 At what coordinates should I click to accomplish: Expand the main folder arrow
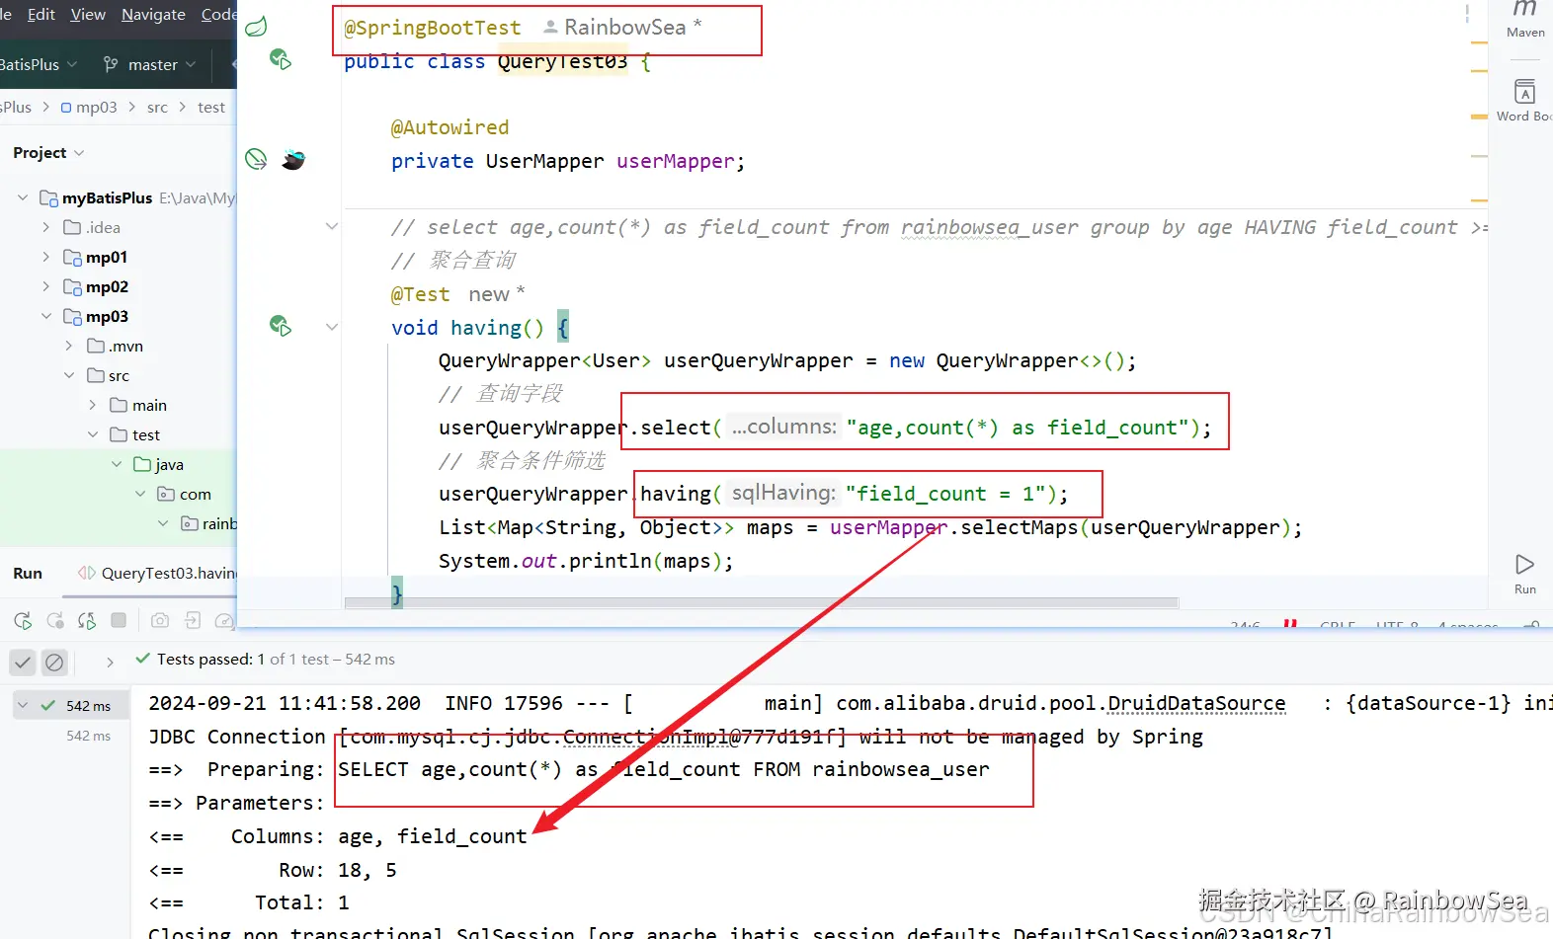coord(92,405)
